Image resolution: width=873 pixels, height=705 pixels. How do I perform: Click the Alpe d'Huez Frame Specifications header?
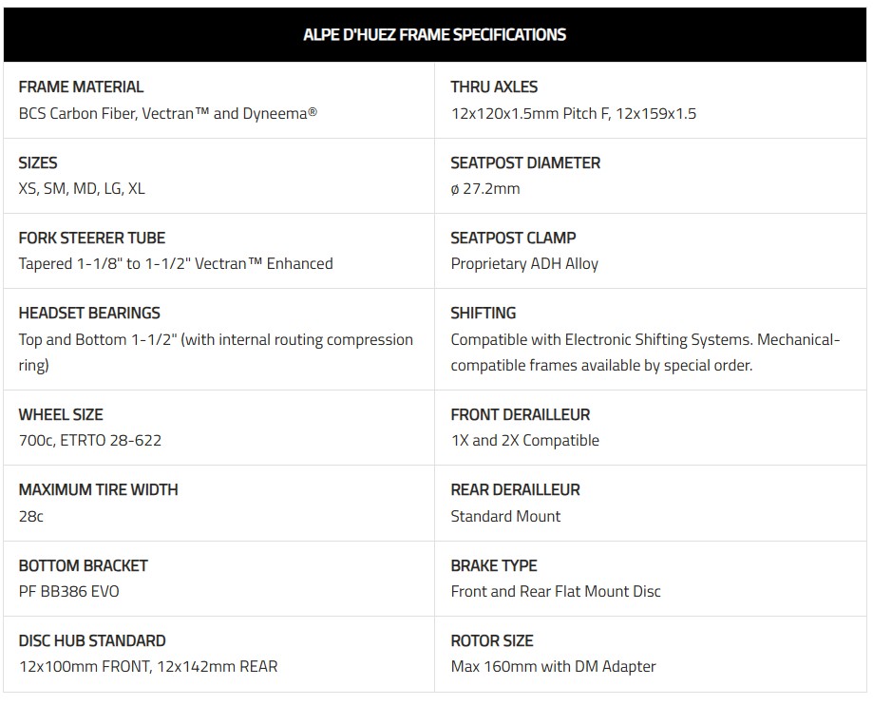tap(434, 34)
